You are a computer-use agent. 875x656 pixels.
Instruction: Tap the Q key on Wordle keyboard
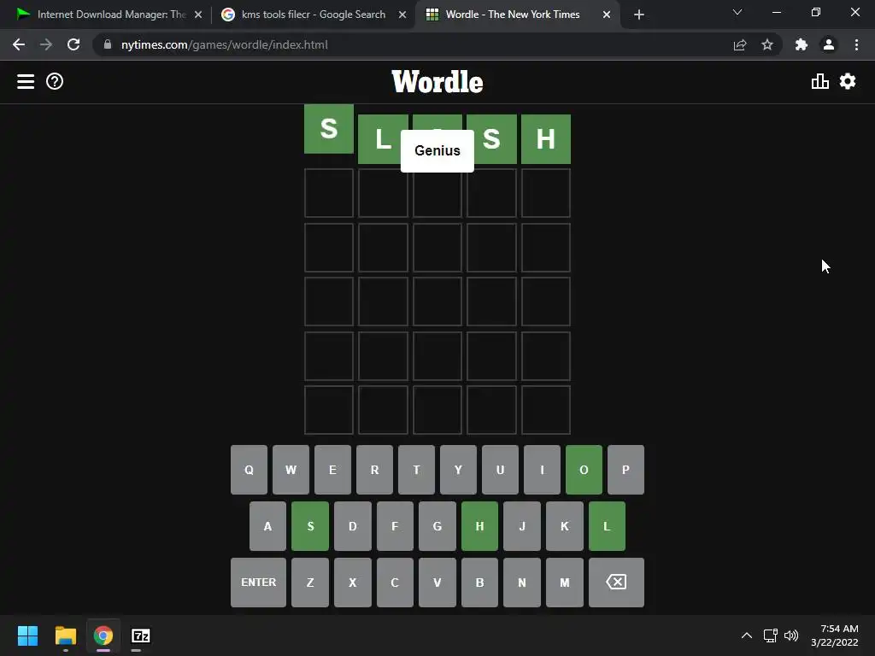(249, 470)
